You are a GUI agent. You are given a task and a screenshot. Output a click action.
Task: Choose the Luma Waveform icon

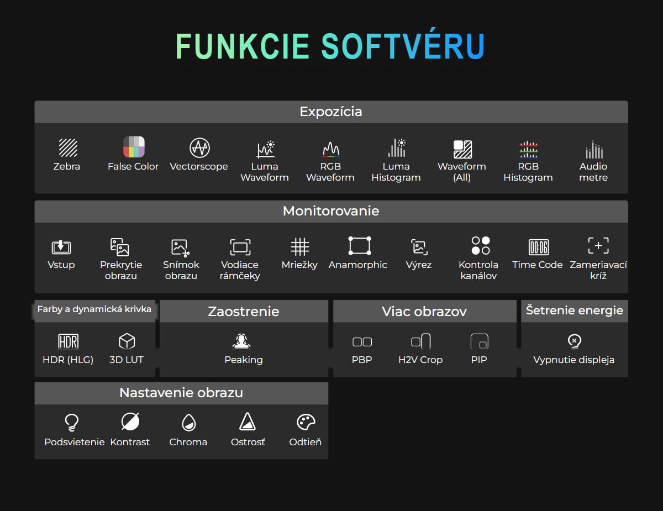click(265, 149)
